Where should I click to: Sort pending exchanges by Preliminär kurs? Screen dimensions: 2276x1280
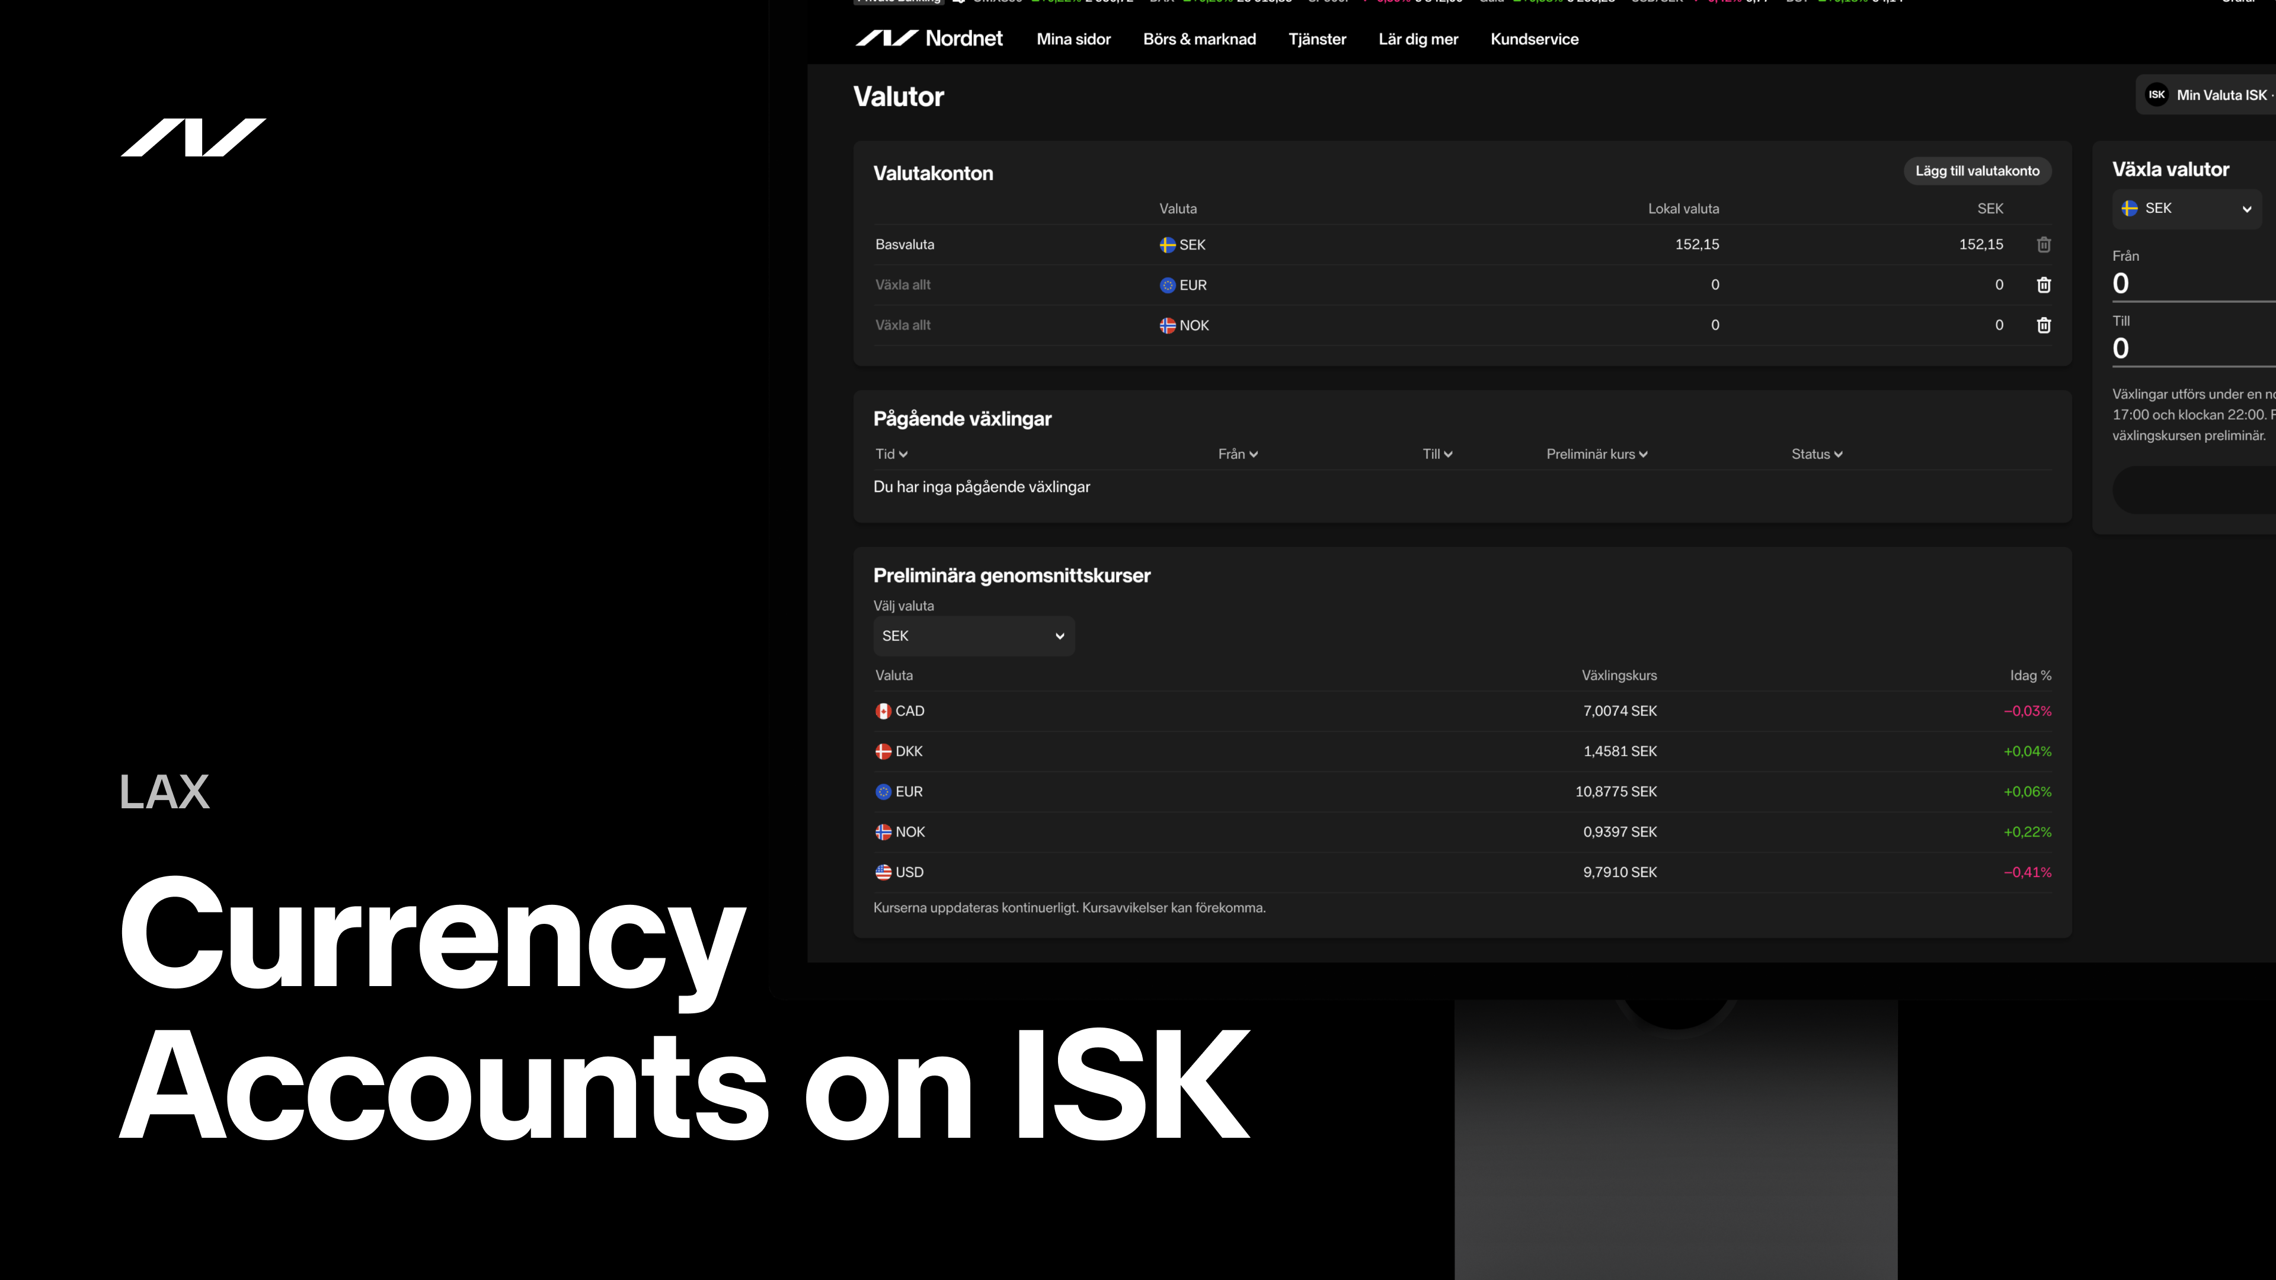coord(1597,454)
